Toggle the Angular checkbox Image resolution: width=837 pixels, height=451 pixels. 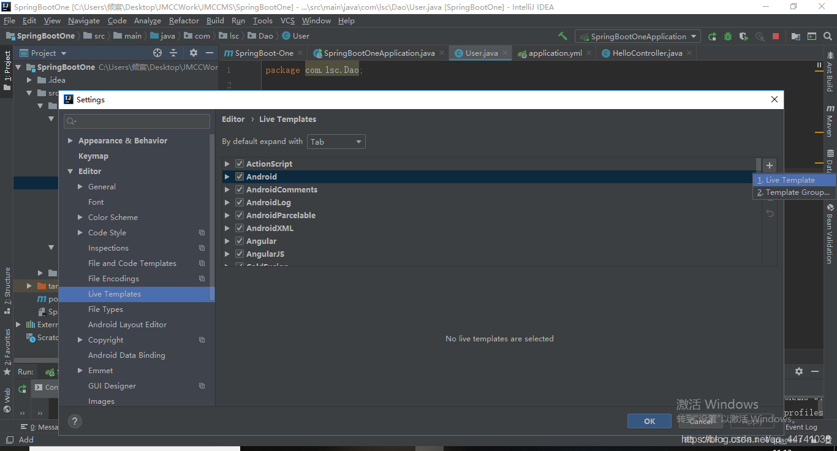[240, 241]
